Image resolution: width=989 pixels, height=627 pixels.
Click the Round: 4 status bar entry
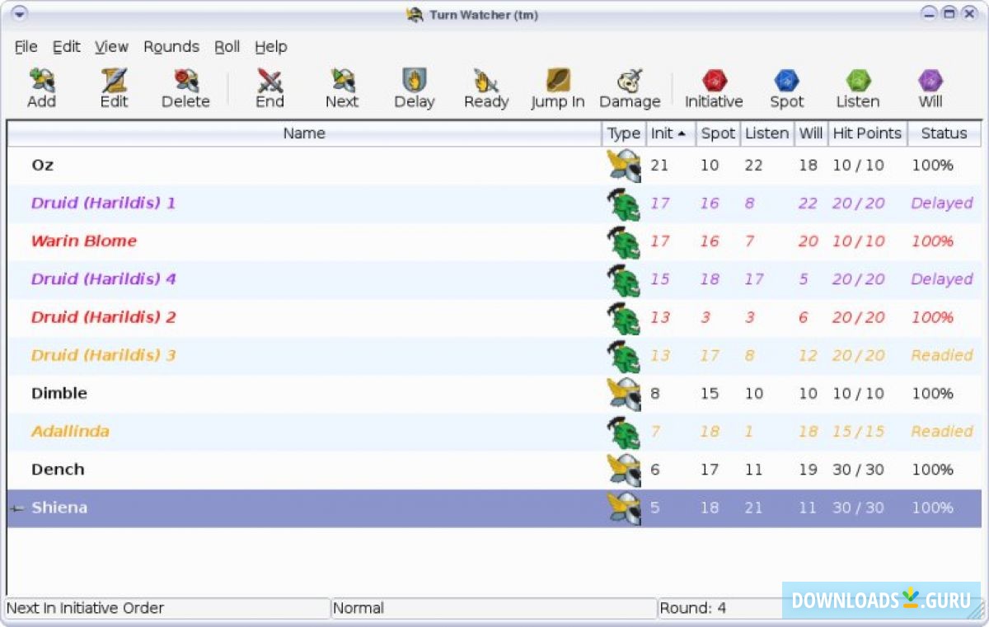pos(693,608)
